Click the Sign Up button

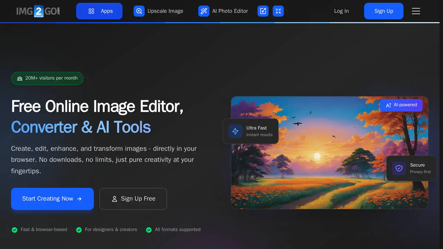384,11
